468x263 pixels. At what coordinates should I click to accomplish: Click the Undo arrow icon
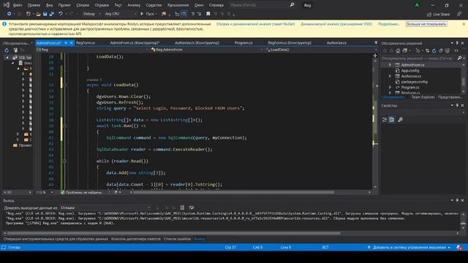coord(61,14)
